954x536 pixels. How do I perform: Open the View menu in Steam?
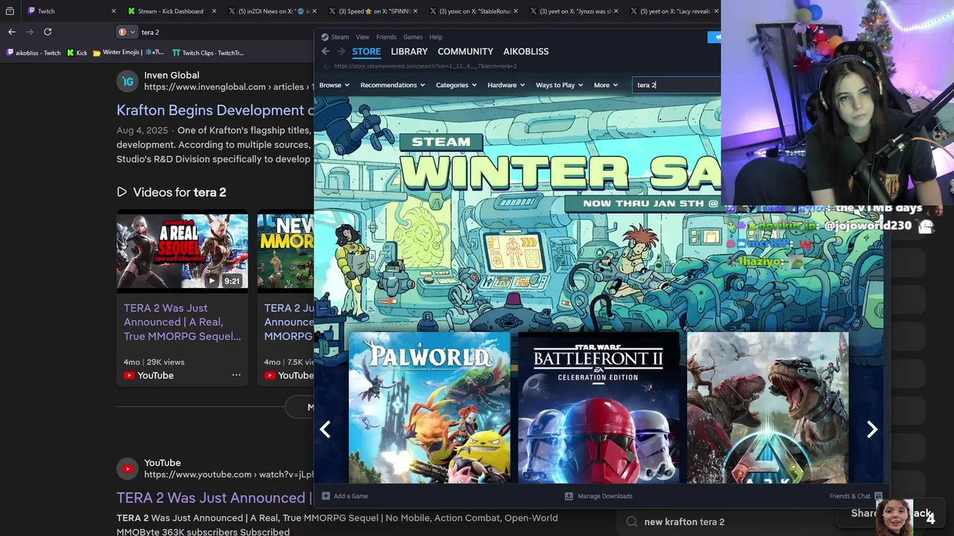pyautogui.click(x=362, y=36)
